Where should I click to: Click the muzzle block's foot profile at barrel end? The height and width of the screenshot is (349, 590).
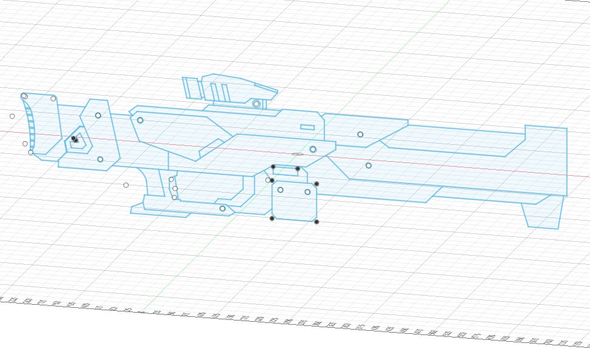[542, 212]
